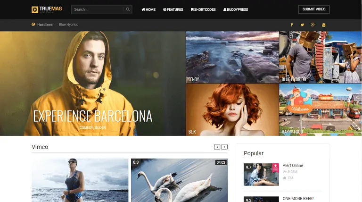
Task: Go to previous Vimeo carousel slide
Action: pos(217,147)
